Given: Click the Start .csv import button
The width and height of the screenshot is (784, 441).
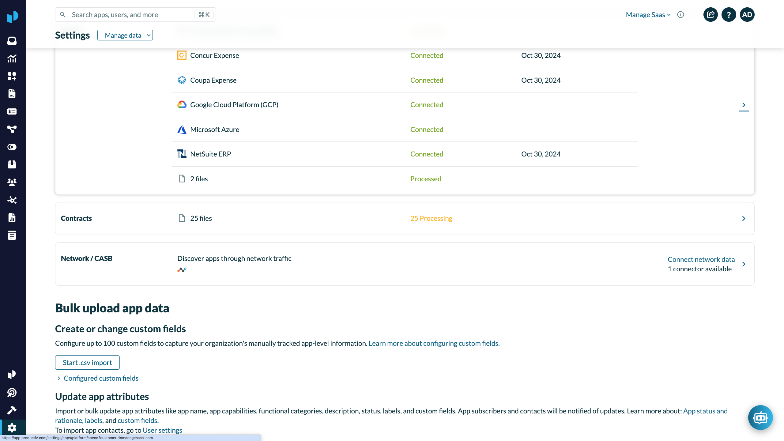Looking at the screenshot, I should 87,362.
